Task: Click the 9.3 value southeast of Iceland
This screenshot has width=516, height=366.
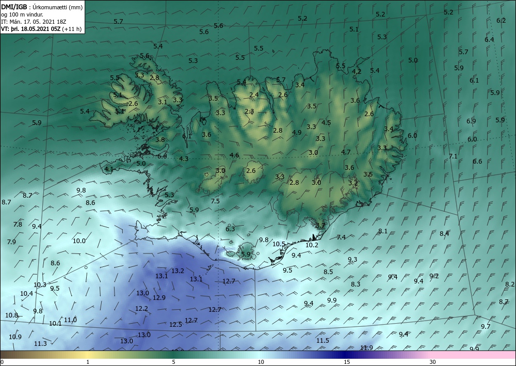Action: (x=352, y=260)
